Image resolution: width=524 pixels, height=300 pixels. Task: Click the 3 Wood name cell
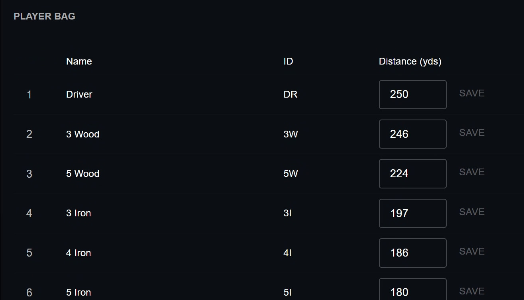click(82, 134)
